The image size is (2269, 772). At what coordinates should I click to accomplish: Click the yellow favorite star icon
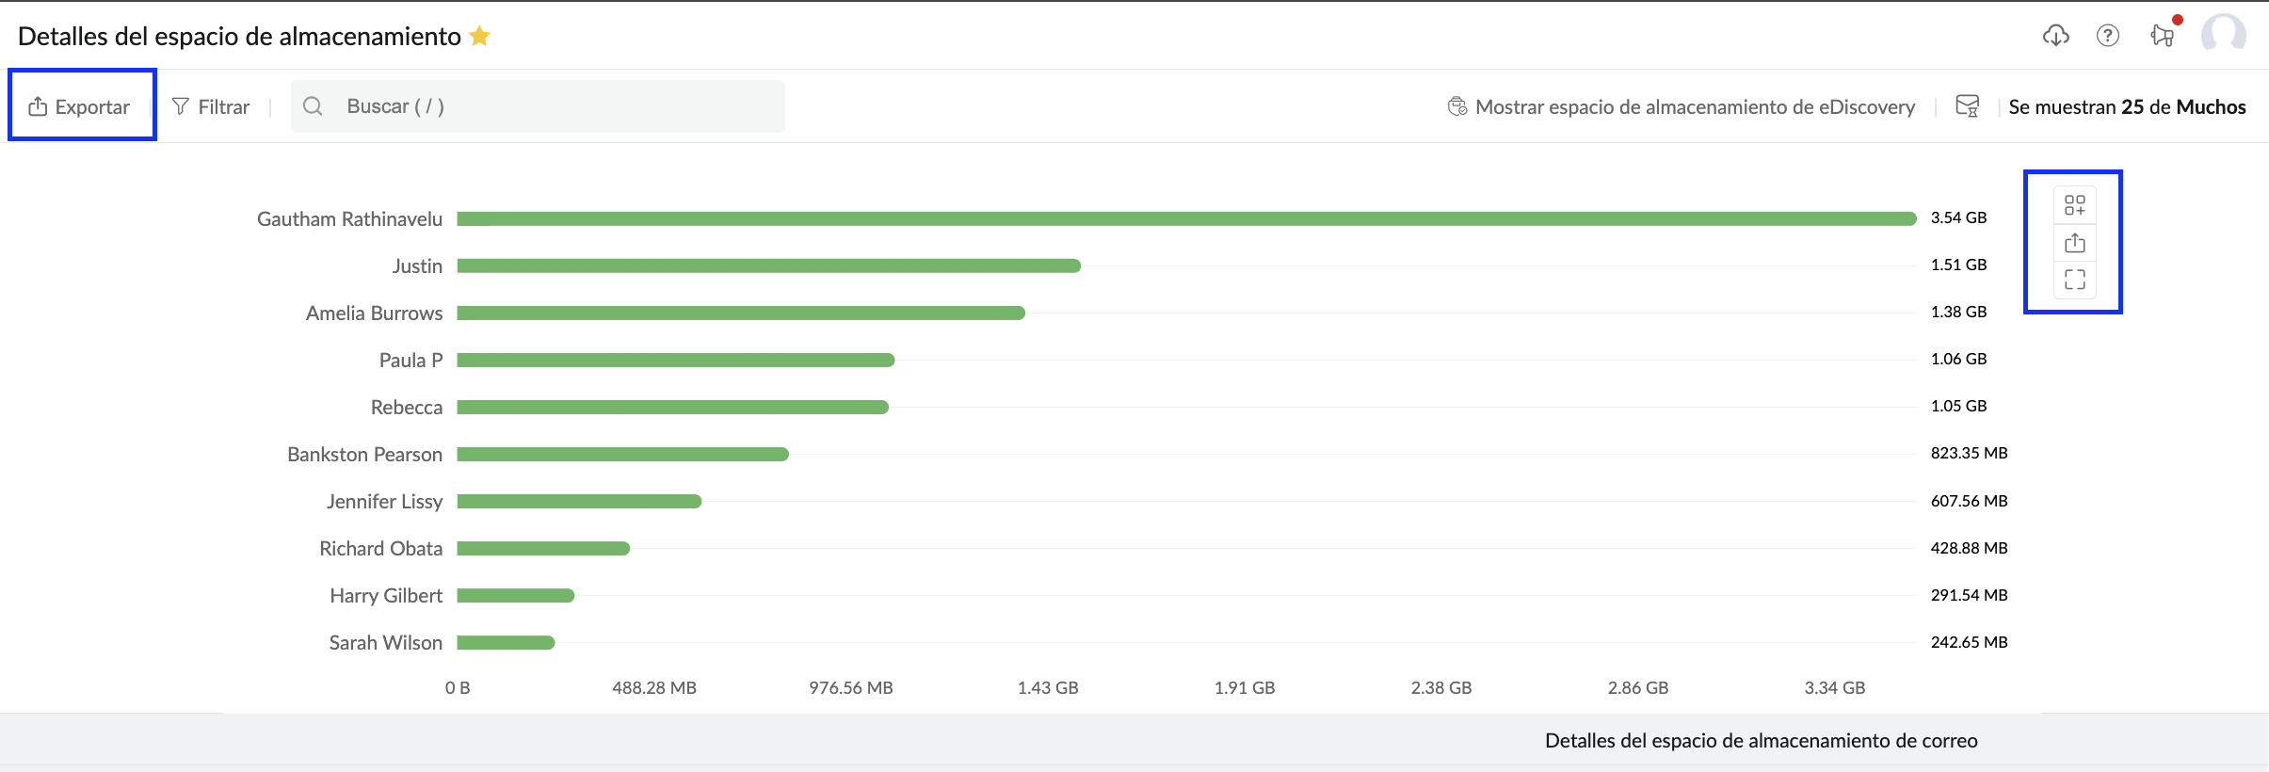pyautogui.click(x=479, y=36)
